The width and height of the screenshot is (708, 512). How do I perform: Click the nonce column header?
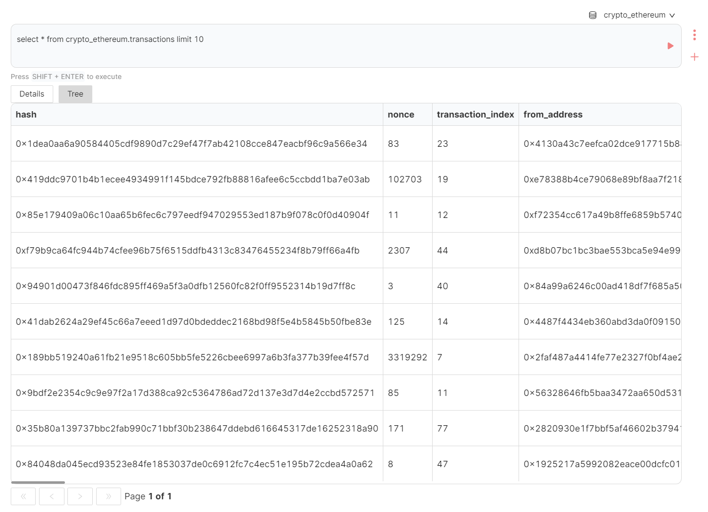[408, 115]
